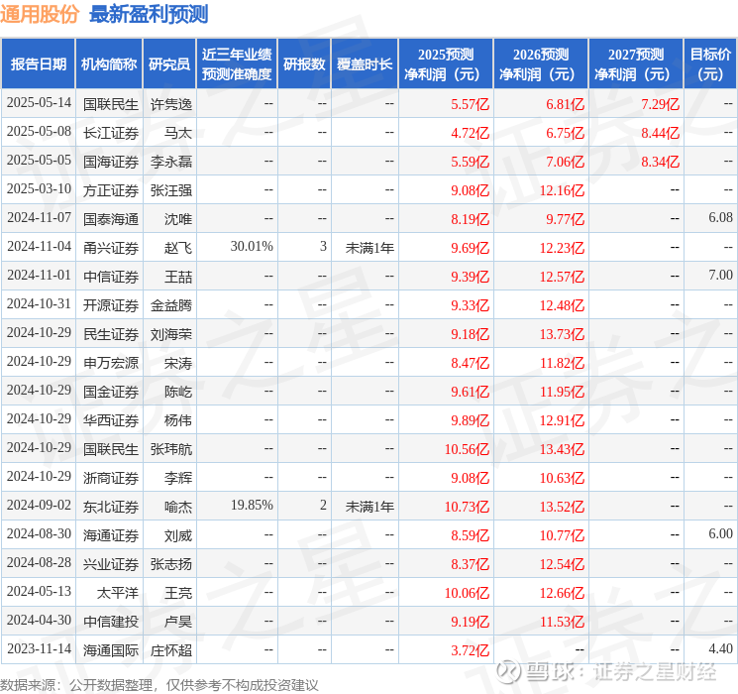The width and height of the screenshot is (738, 694).
Task: Click the 2026预测净利润 header
Action: pyautogui.click(x=541, y=64)
